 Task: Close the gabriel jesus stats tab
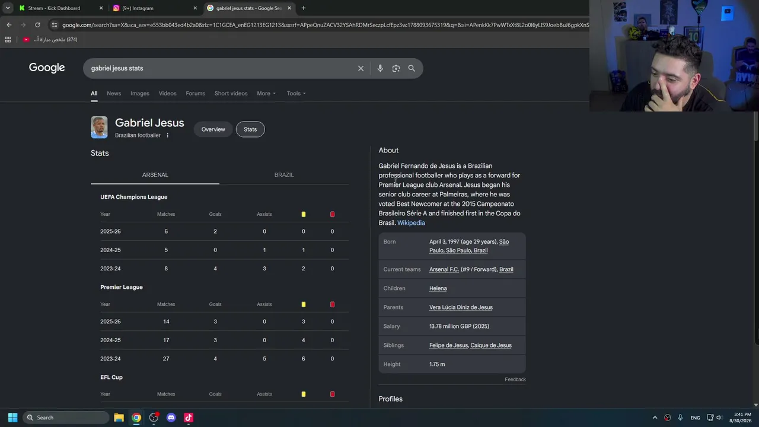click(289, 8)
